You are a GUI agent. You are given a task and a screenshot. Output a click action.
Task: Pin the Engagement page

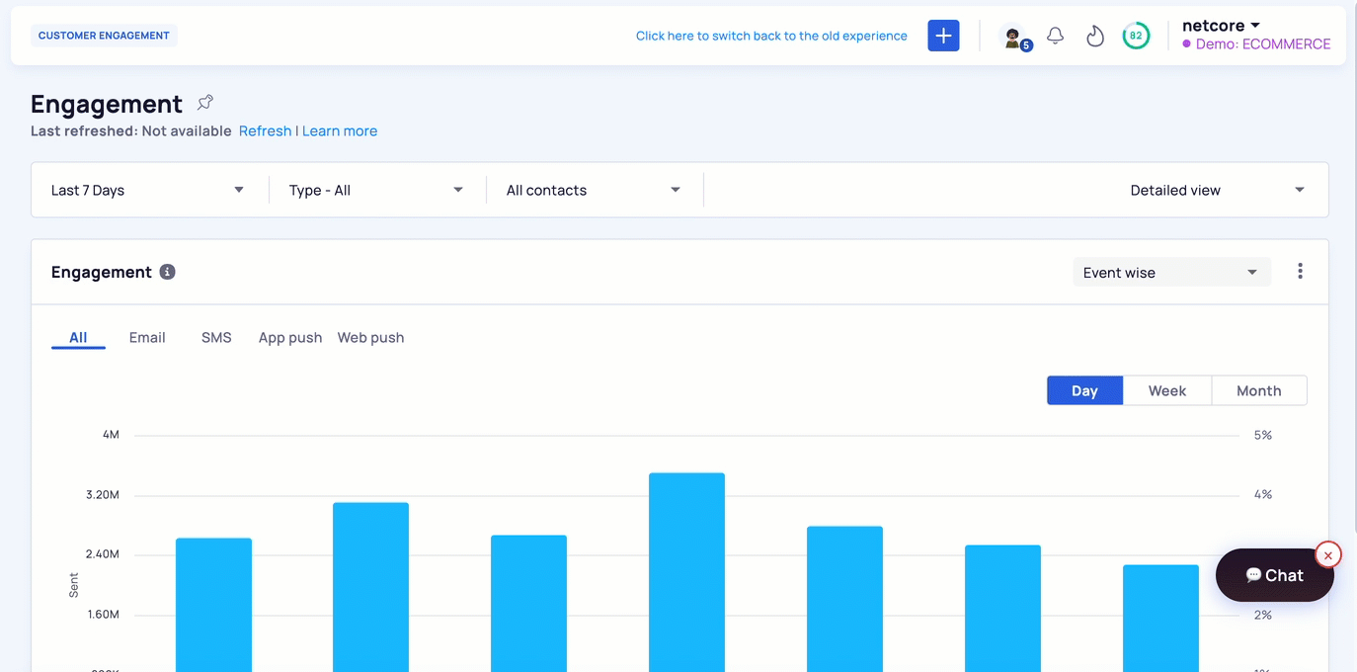click(205, 103)
